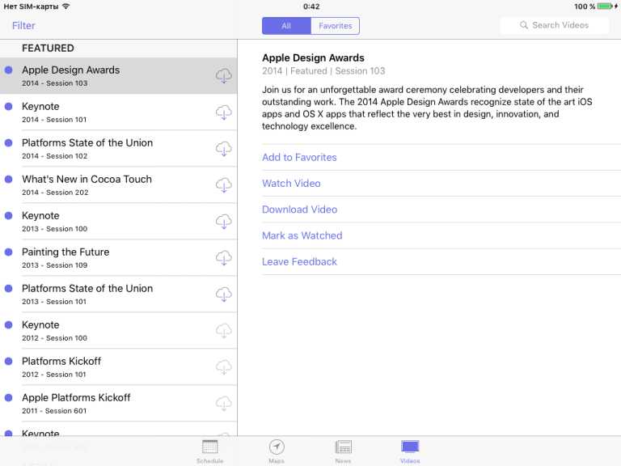
Task: Tap Mark as Watched
Action: click(x=302, y=235)
